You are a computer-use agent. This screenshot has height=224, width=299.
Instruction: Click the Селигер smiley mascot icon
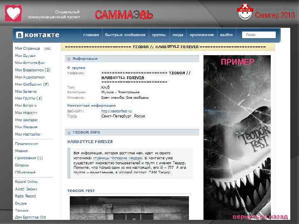(x=245, y=12)
